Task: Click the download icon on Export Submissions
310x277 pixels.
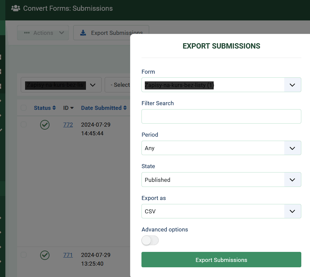Action: click(x=83, y=33)
